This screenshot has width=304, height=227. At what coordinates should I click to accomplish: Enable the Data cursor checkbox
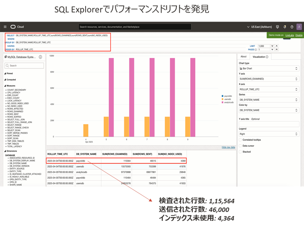tap(240, 146)
